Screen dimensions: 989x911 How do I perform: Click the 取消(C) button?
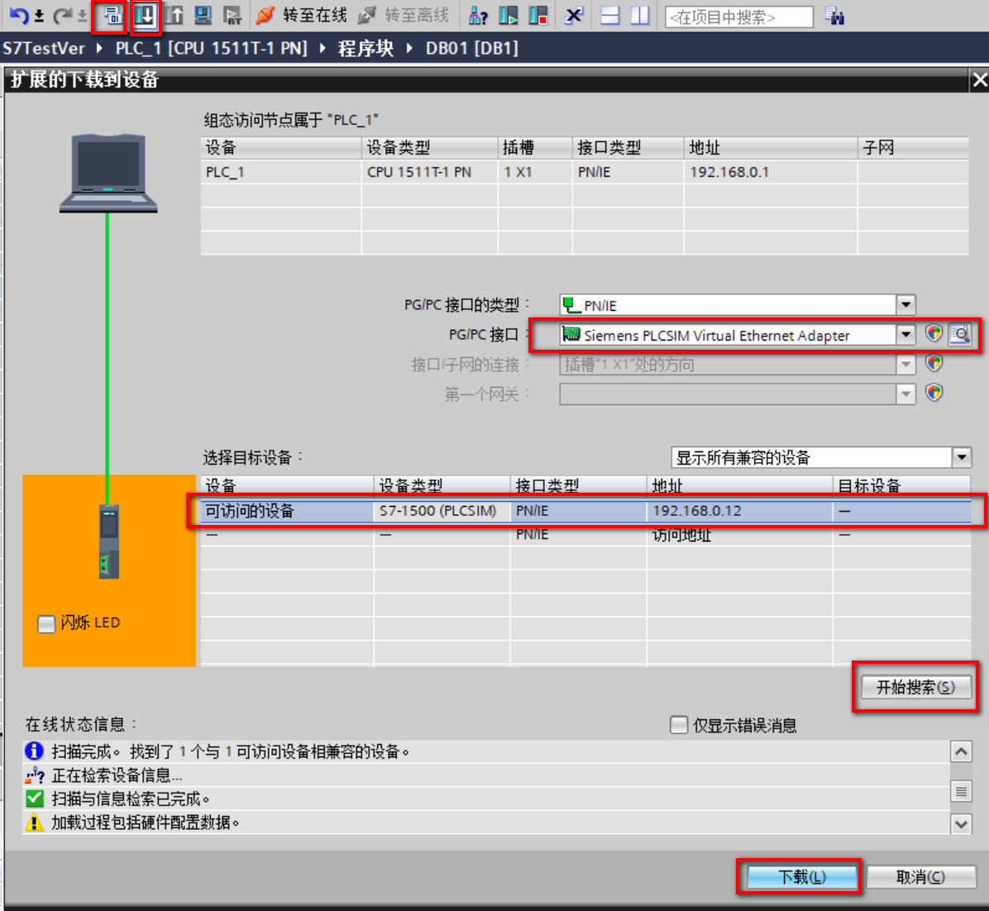pyautogui.click(x=921, y=877)
